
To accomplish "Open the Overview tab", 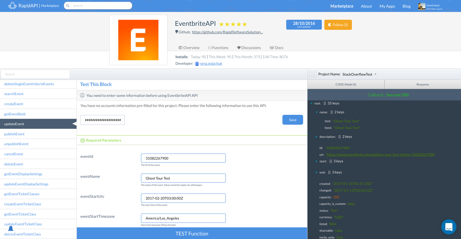I will pos(189,48).
